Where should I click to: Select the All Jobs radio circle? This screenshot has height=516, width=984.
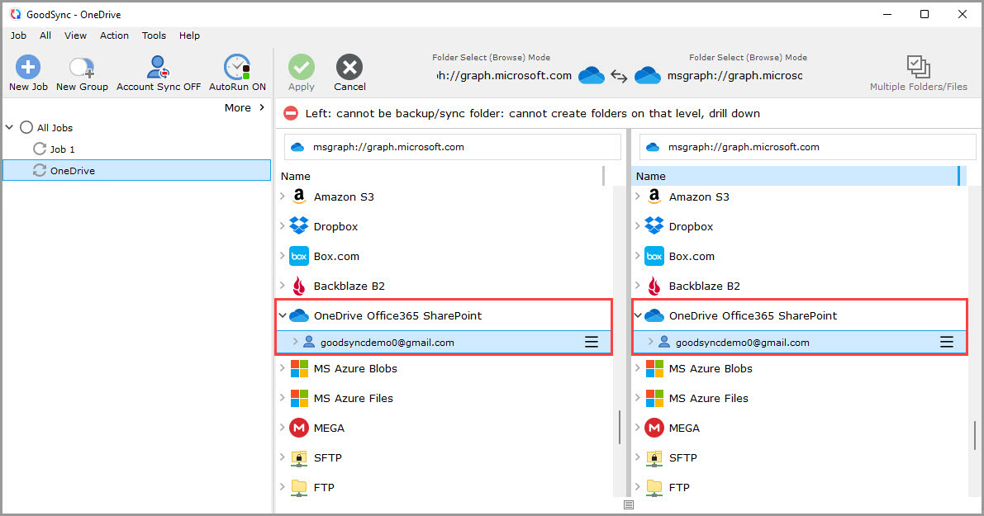26,127
